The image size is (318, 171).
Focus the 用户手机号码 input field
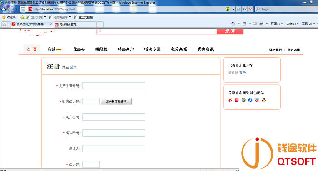pos(114,86)
